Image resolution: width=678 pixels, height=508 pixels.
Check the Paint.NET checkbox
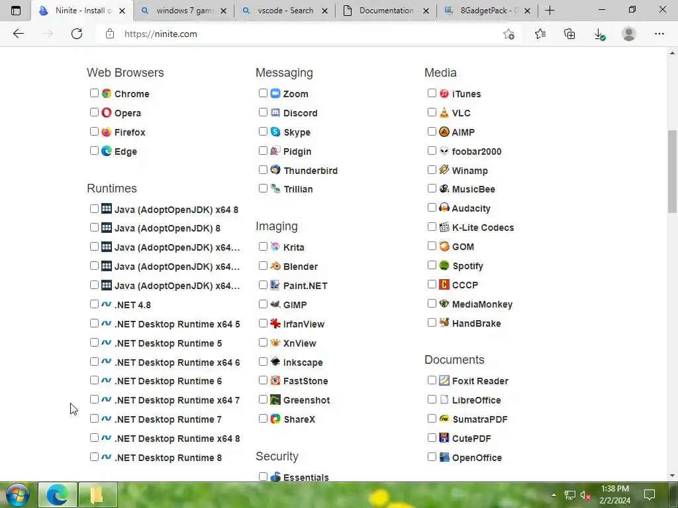coord(263,284)
